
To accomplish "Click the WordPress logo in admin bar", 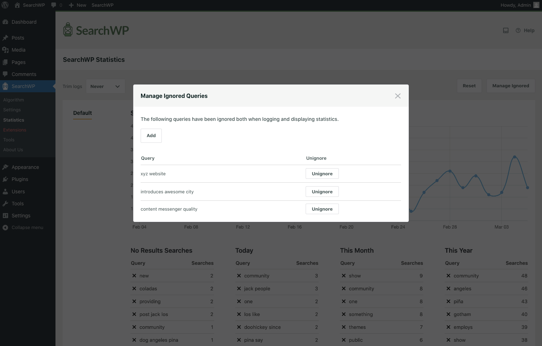I will tap(5, 5).
